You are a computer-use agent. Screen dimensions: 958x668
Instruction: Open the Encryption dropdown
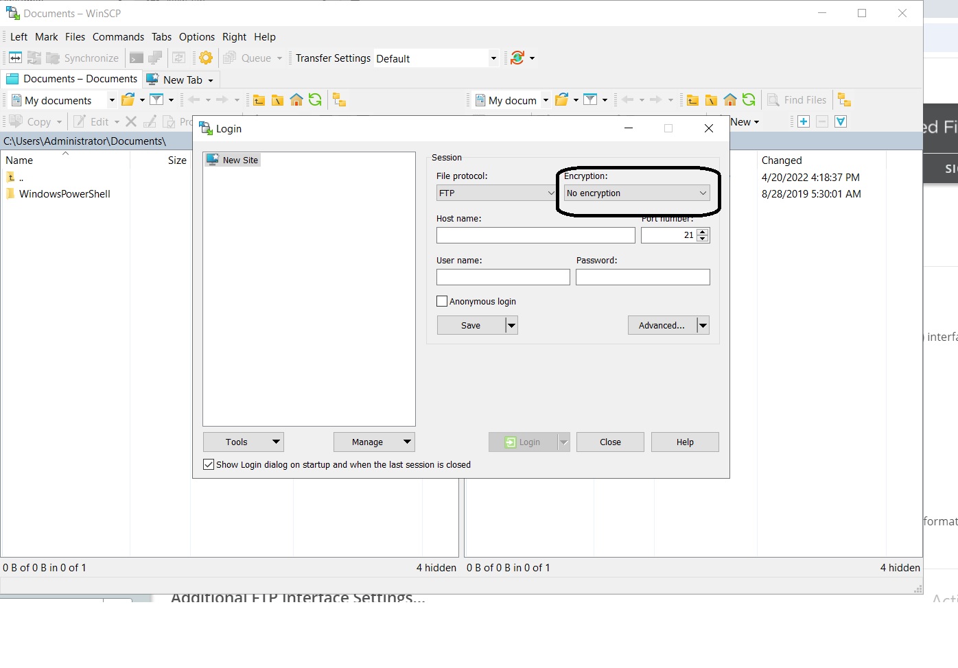point(637,193)
